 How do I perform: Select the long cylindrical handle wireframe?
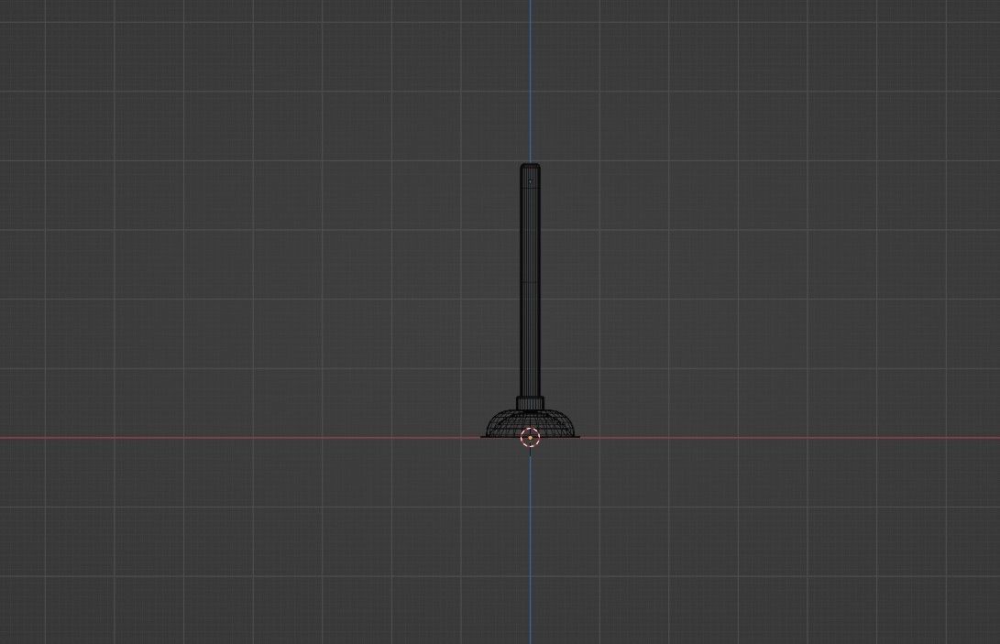coord(530,280)
